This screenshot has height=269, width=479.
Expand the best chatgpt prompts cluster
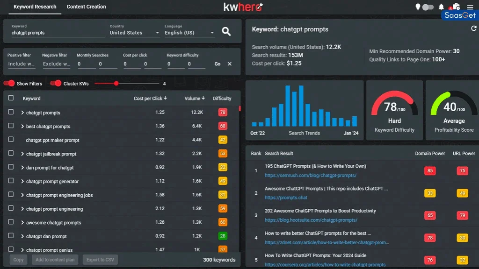[x=22, y=126]
